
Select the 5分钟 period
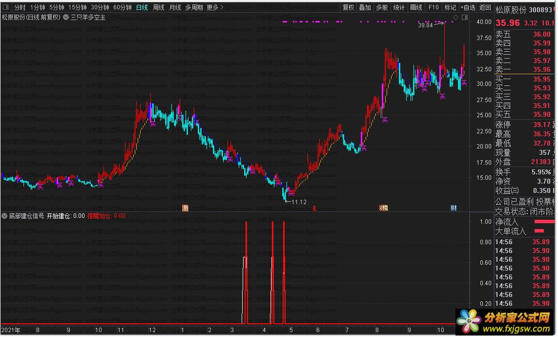pyautogui.click(x=57, y=7)
